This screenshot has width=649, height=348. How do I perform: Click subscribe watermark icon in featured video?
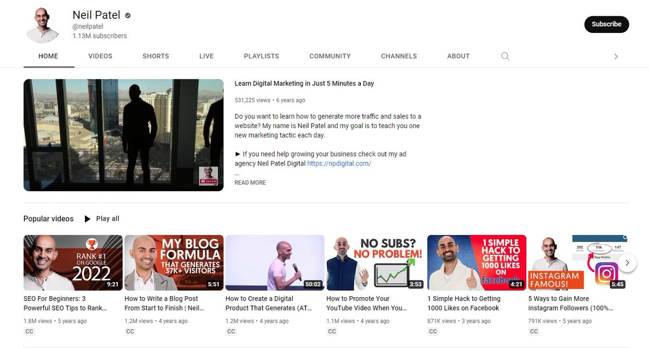(x=208, y=176)
